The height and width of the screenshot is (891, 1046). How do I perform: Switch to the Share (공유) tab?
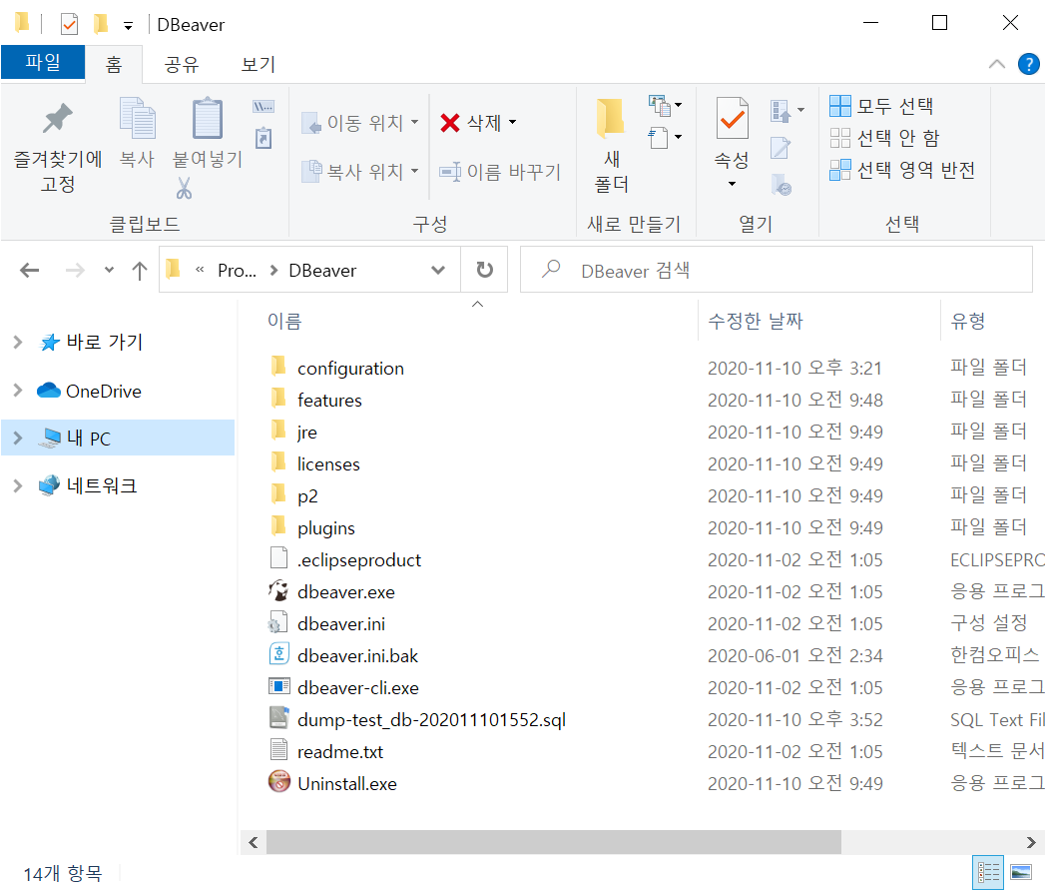coord(182,64)
